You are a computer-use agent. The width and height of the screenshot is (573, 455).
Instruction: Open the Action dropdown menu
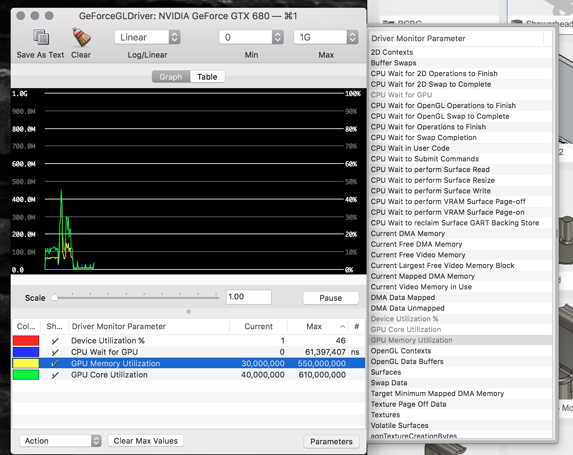click(61, 441)
